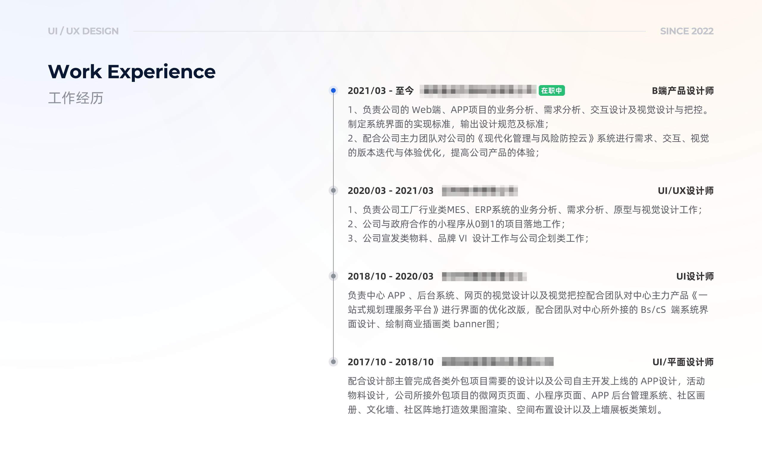
Task: Click the B端产品设计师 job title
Action: pos(683,91)
